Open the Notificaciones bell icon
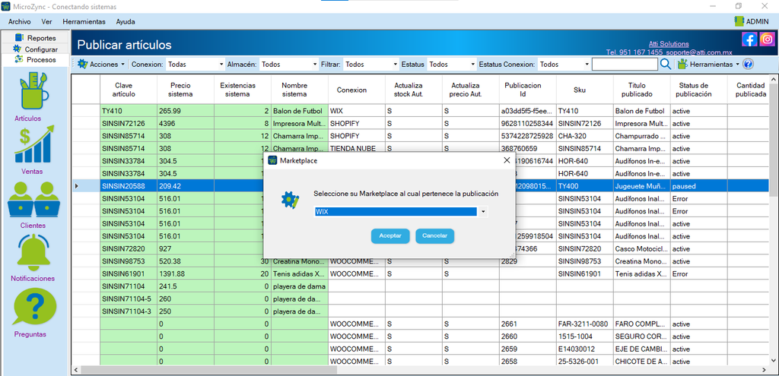 (33, 252)
